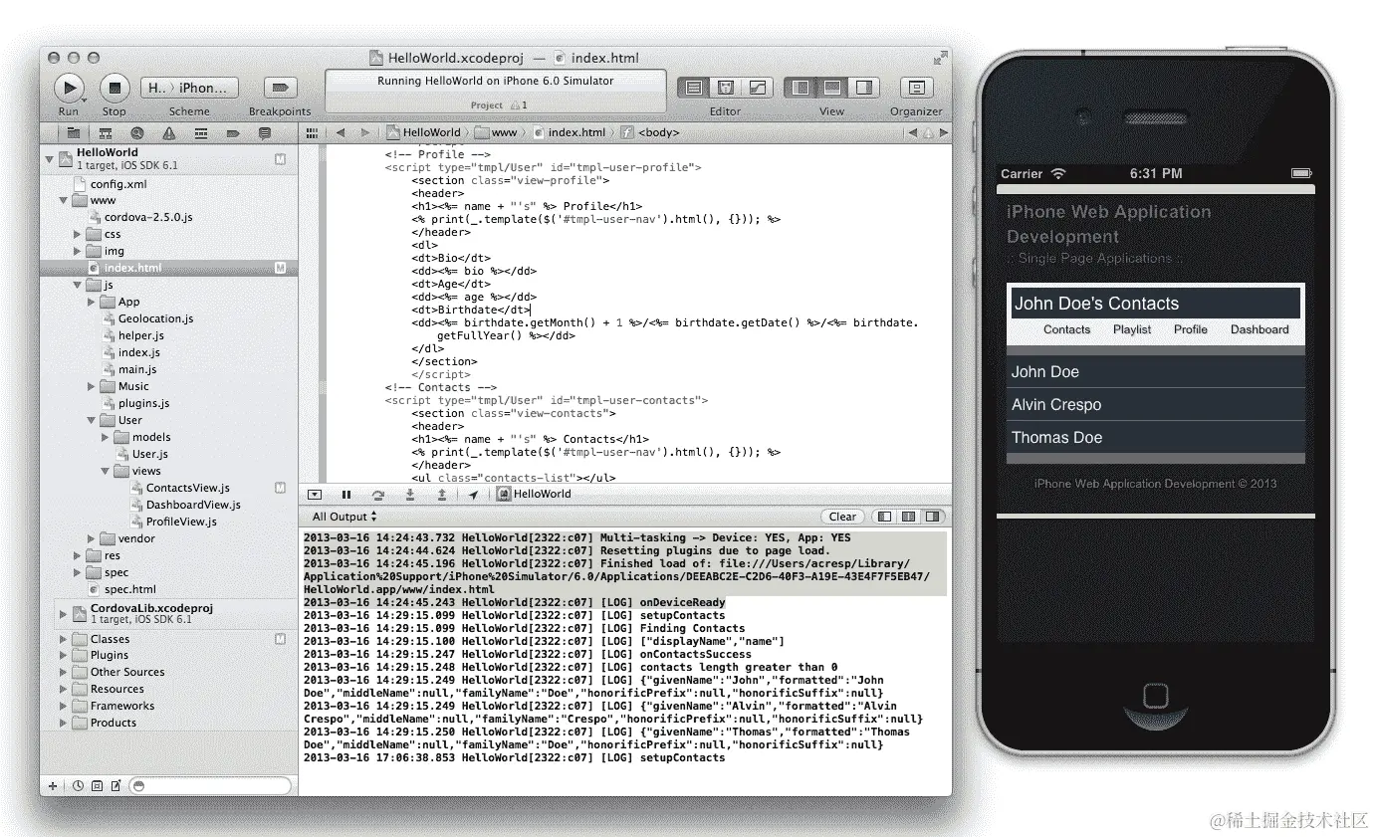Show only variables view in debug area
Image resolution: width=1375 pixels, height=837 pixels.
[x=883, y=517]
